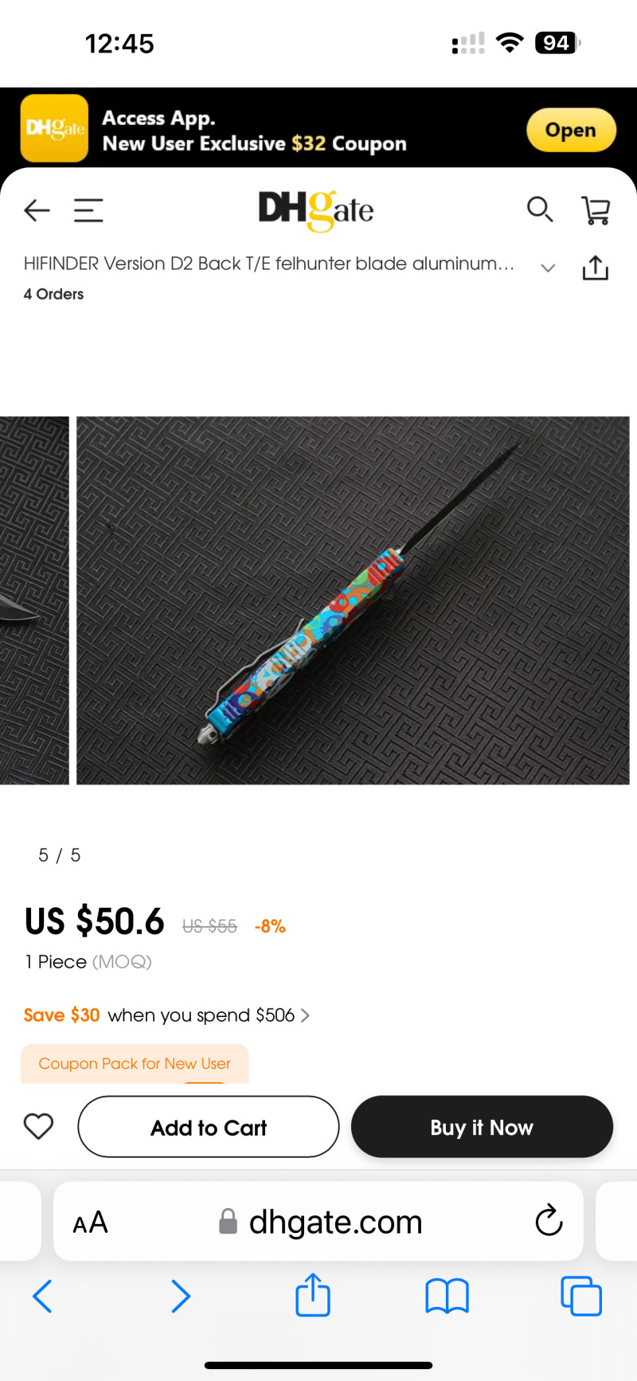The height and width of the screenshot is (1381, 637).
Task: Add item to favorites with heart icon
Action: pyautogui.click(x=38, y=1126)
